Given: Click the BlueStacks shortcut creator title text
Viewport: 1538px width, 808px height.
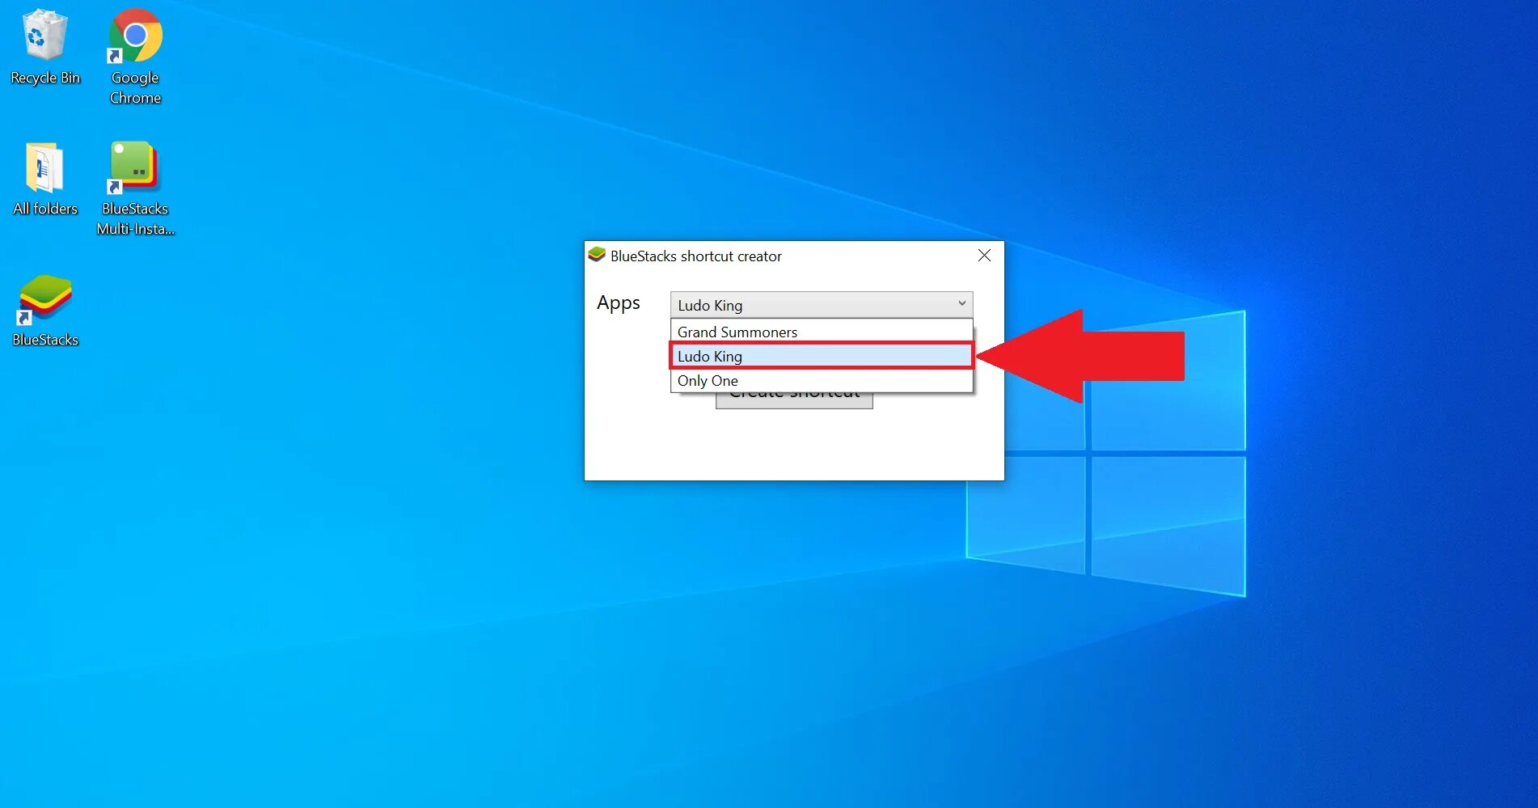Looking at the screenshot, I should point(696,256).
